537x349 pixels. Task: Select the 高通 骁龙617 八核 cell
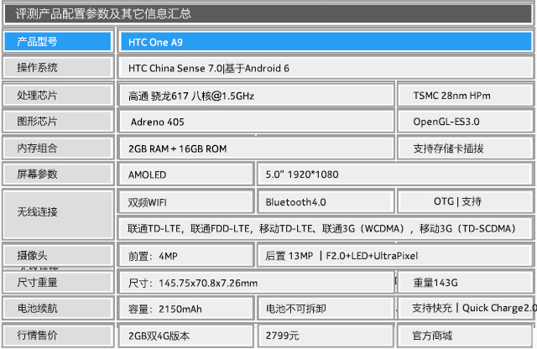255,95
